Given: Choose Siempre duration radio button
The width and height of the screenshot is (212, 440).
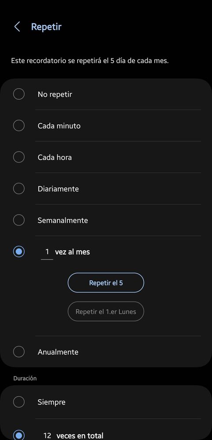Looking at the screenshot, I should (19, 402).
